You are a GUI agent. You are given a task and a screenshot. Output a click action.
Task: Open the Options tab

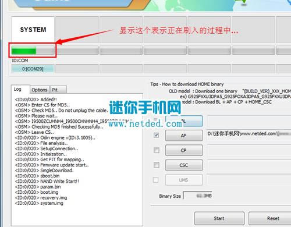click(40, 90)
